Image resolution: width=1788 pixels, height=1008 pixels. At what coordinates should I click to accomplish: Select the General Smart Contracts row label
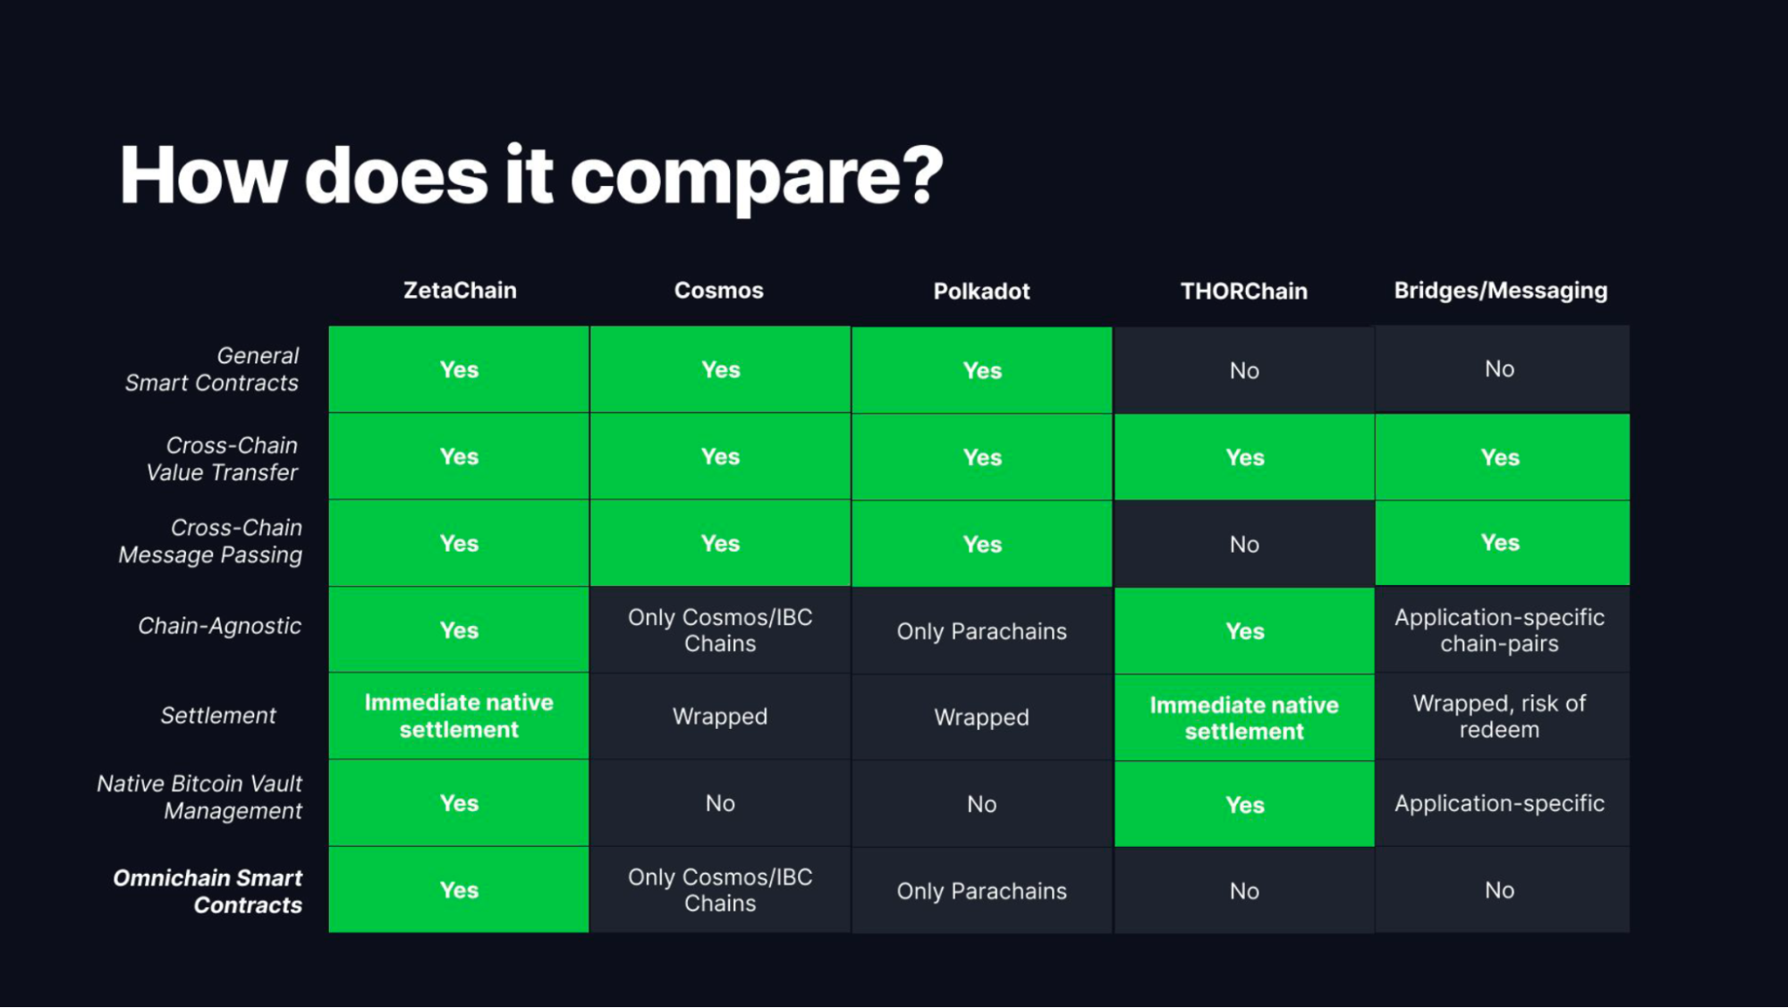(x=212, y=369)
